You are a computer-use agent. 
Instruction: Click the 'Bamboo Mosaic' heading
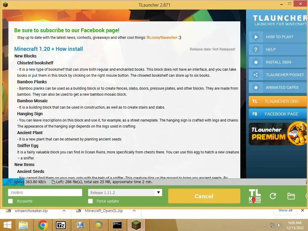click(32, 101)
